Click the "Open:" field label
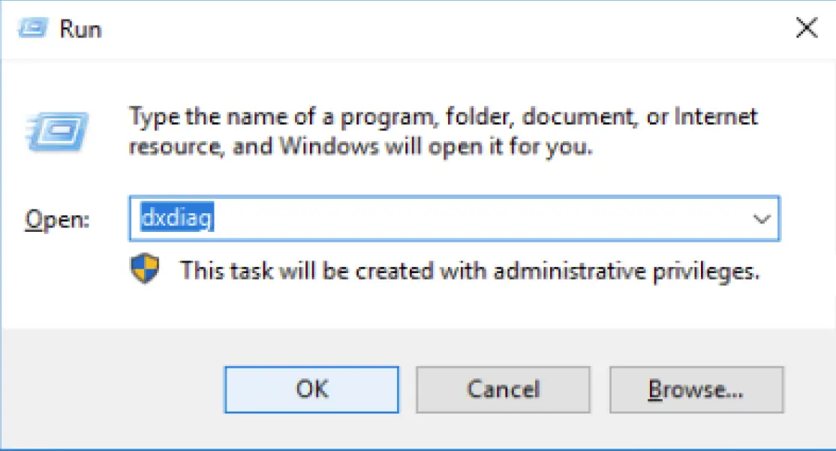 tap(57, 219)
